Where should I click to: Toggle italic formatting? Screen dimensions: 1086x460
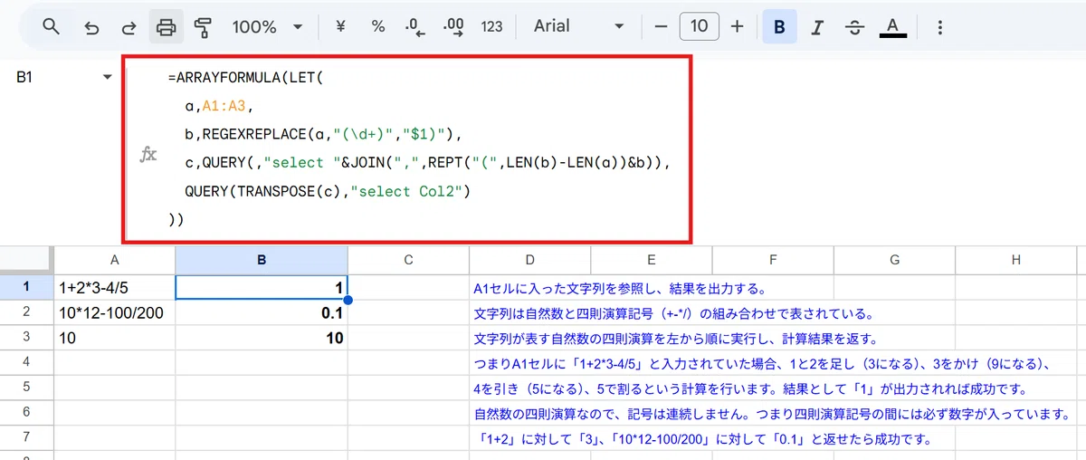pos(817,27)
